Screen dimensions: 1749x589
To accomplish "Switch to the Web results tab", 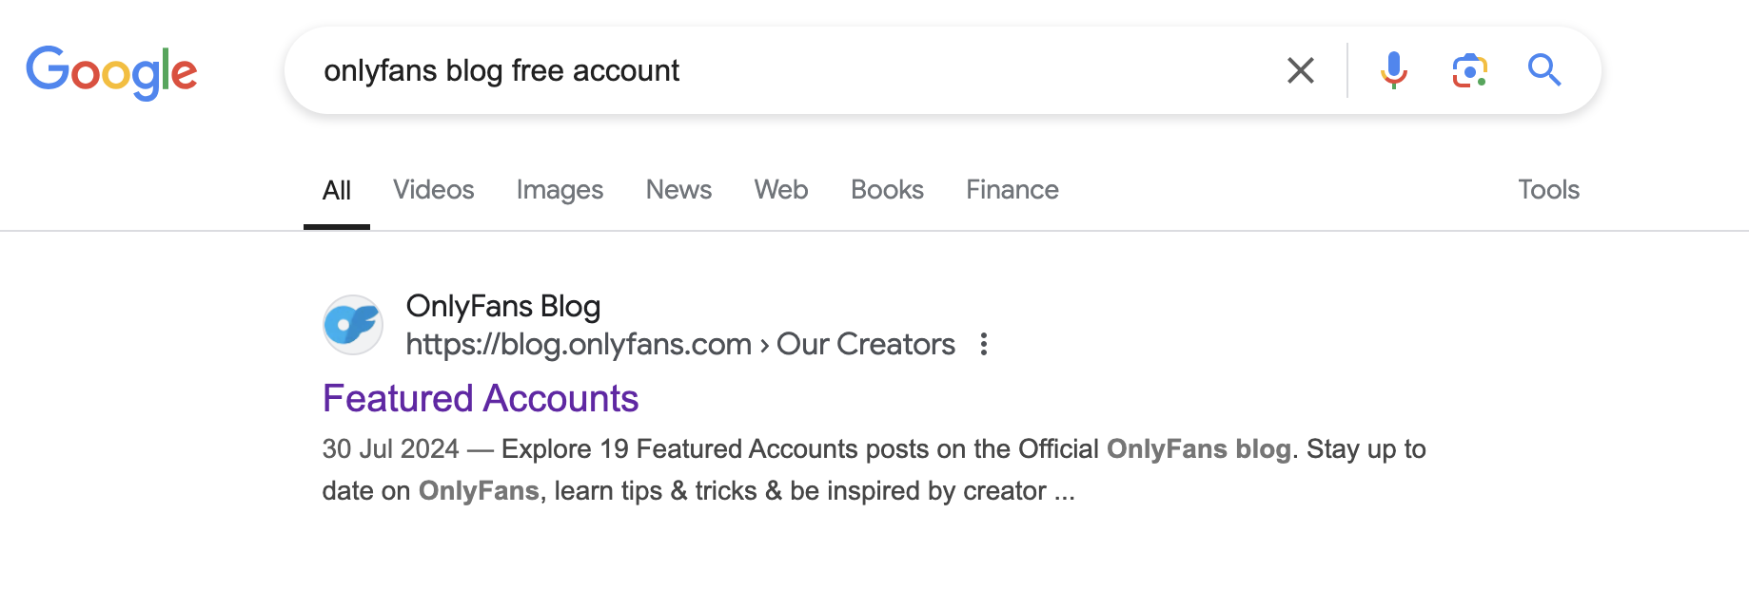I will point(780,189).
